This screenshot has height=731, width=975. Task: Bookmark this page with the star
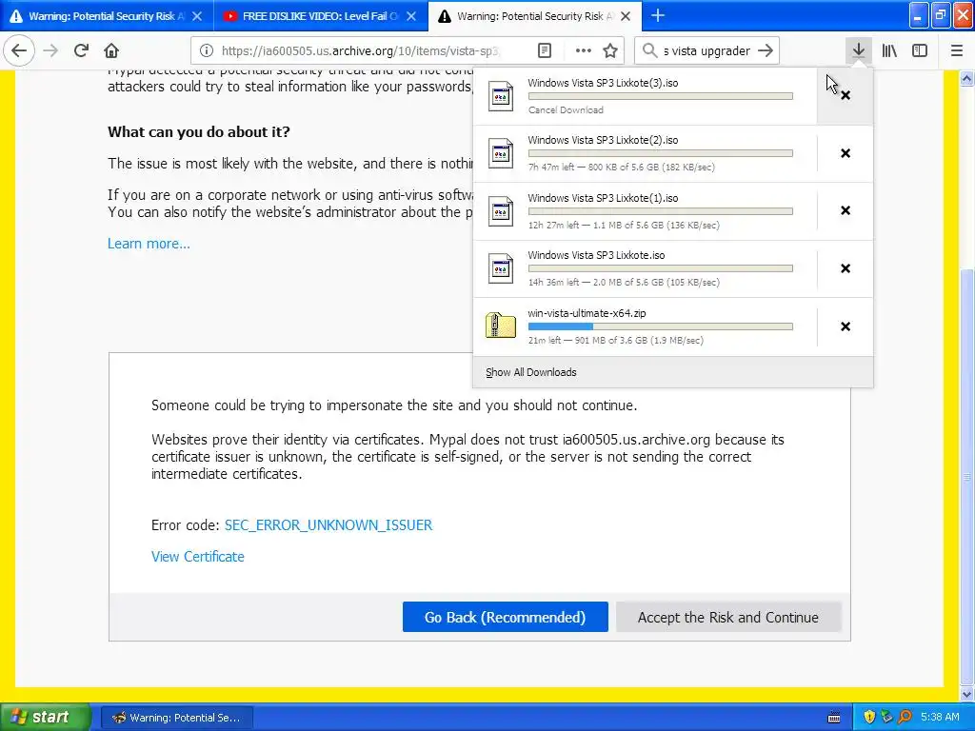click(x=610, y=50)
